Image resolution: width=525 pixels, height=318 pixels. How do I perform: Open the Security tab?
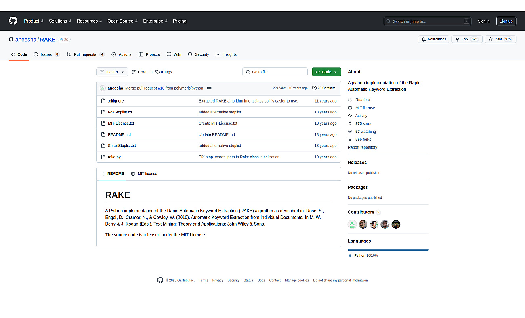click(198, 54)
